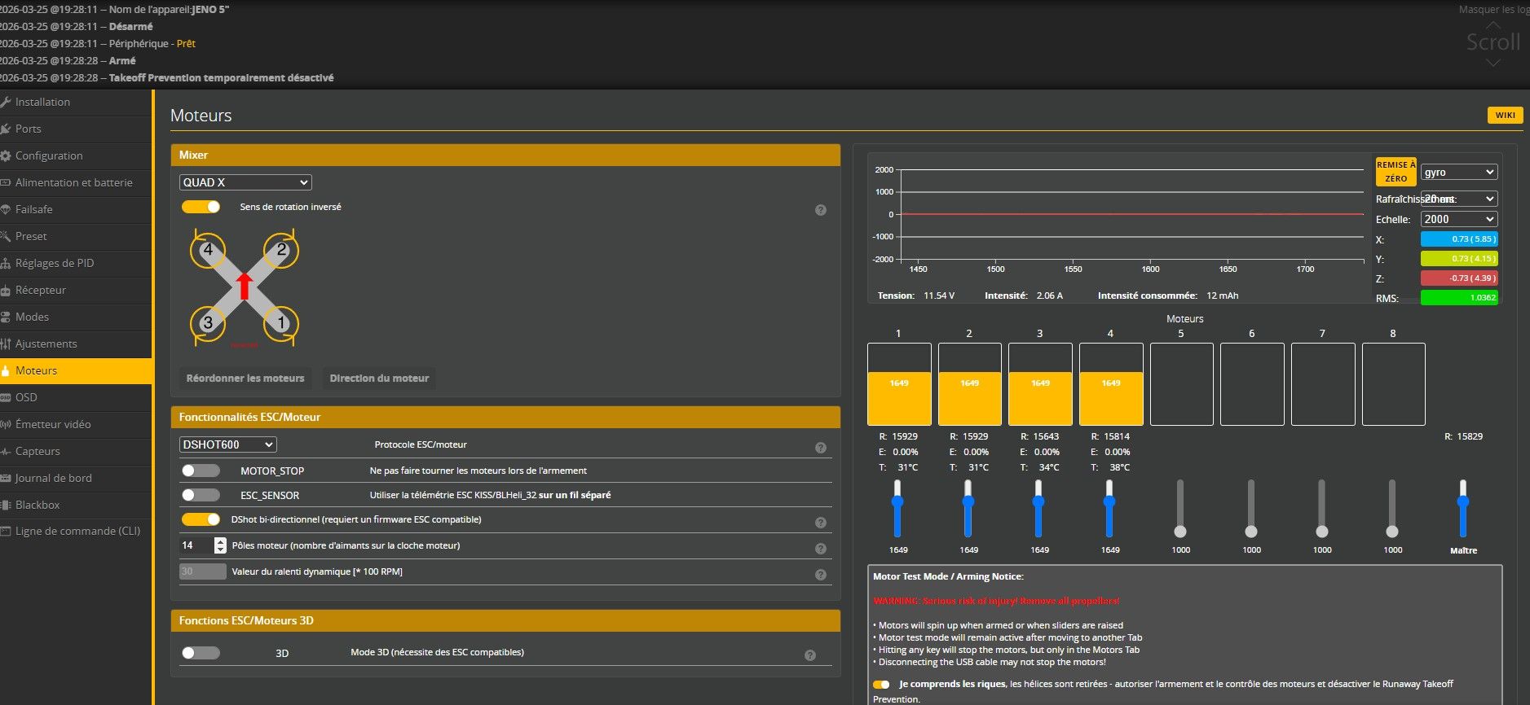Enable the MOTOR_STOP toggle
The width and height of the screenshot is (1530, 705).
click(201, 471)
